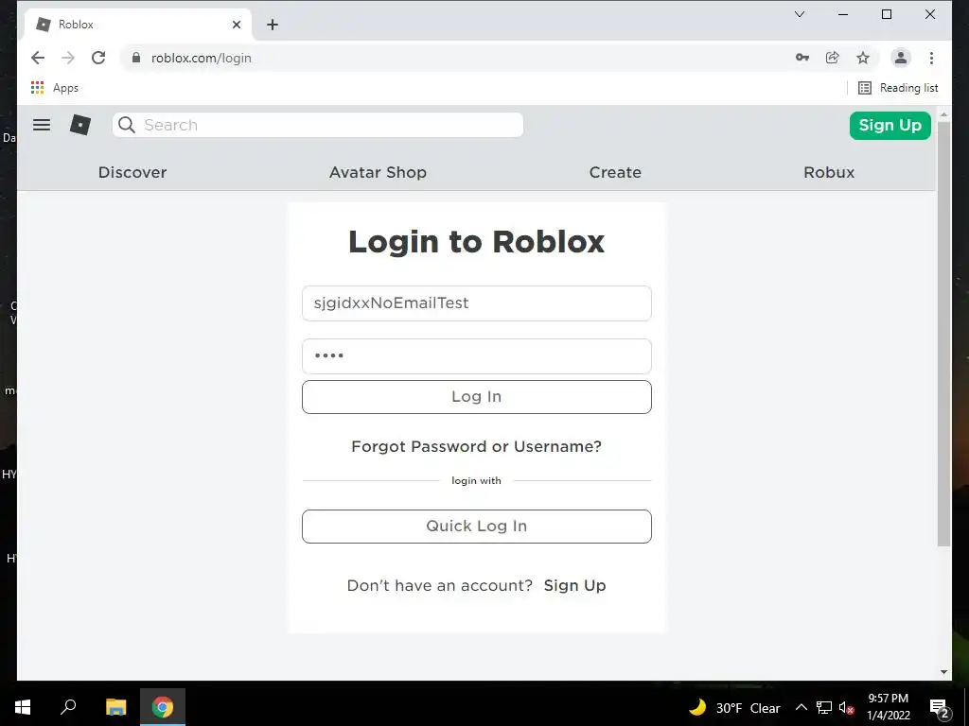Open the Roblox hamburger navigation menu
Image resolution: width=969 pixels, height=726 pixels.
tap(42, 125)
